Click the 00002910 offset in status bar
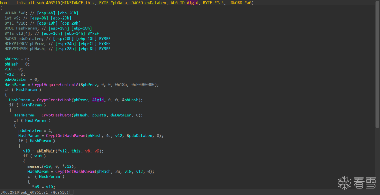 [x=10, y=192]
